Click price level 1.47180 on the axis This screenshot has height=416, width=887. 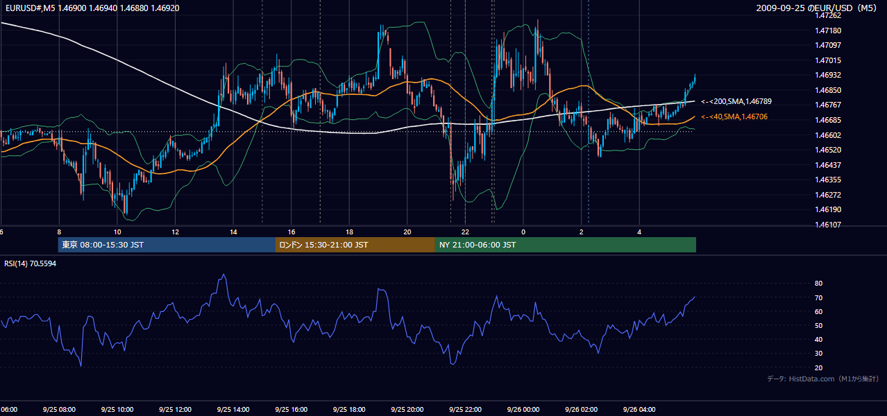[829, 31]
